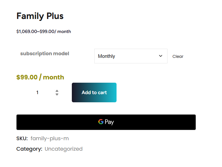Increase quantity with the up arrow

tap(57, 91)
